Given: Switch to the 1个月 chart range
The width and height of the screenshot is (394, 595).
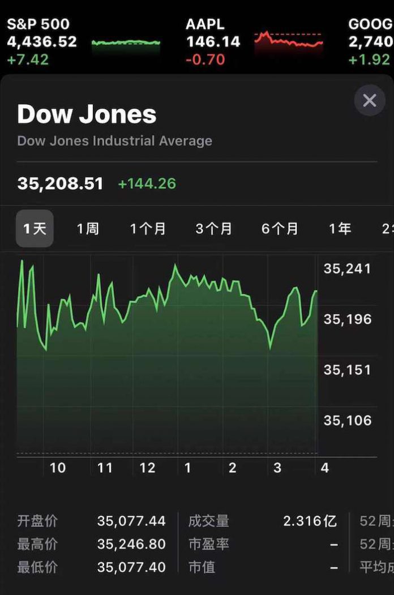Looking at the screenshot, I should (148, 229).
